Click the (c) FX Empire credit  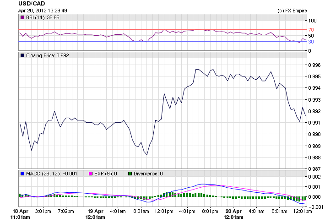click(292, 11)
